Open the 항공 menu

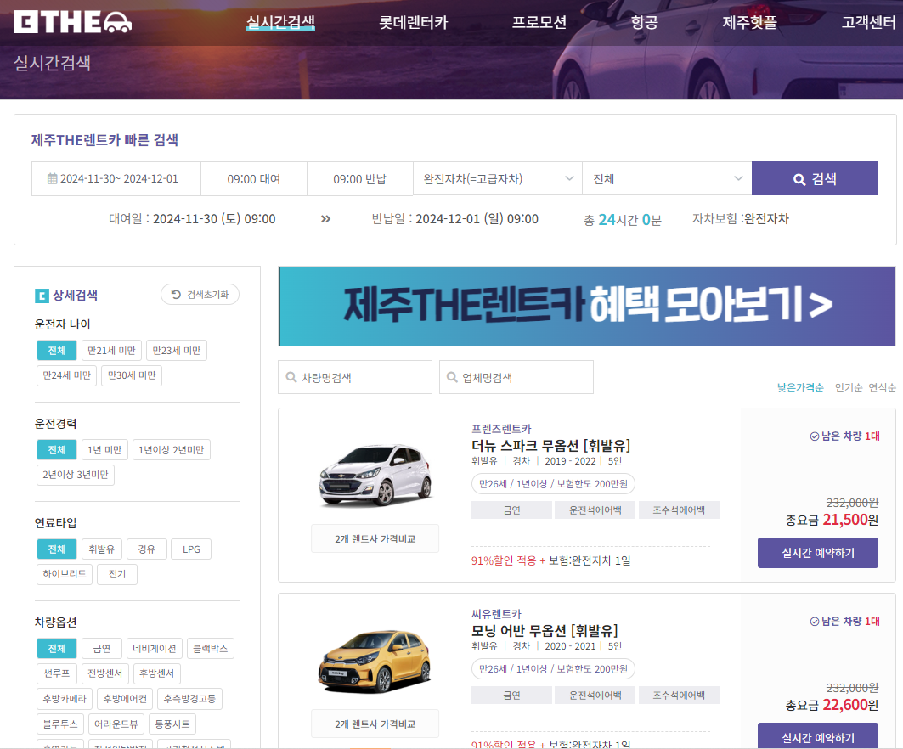pyautogui.click(x=644, y=22)
